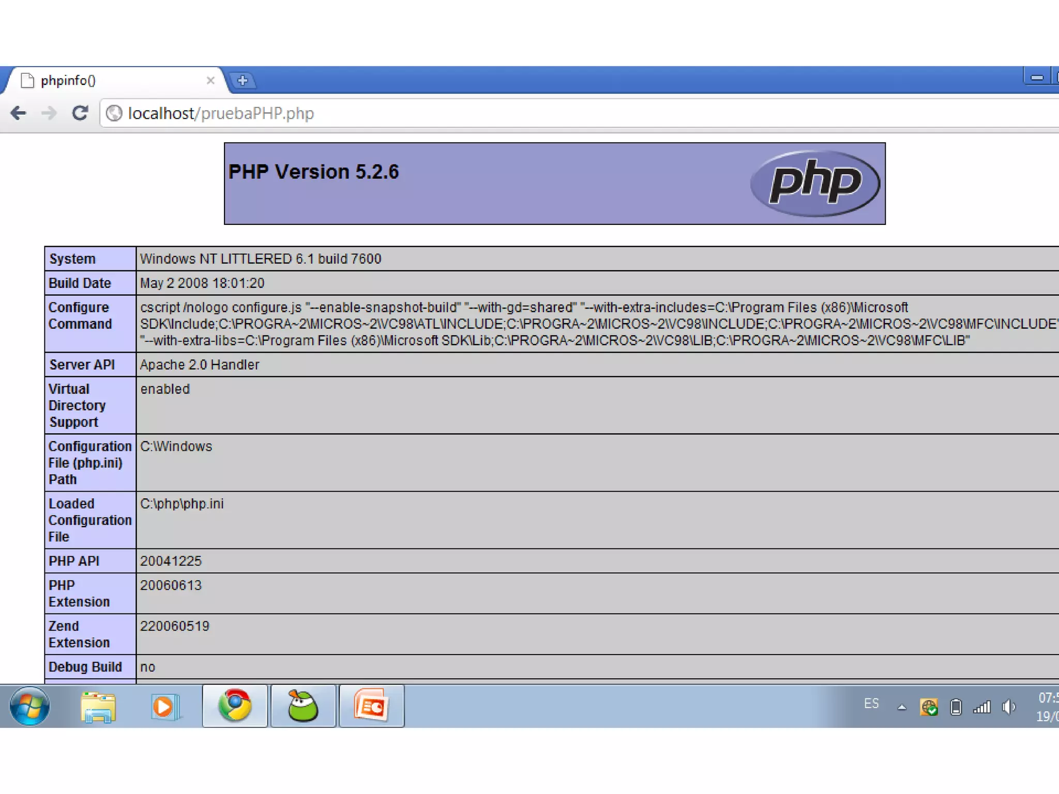Reload the page with the refresh icon
1059x794 pixels.
pos(80,113)
